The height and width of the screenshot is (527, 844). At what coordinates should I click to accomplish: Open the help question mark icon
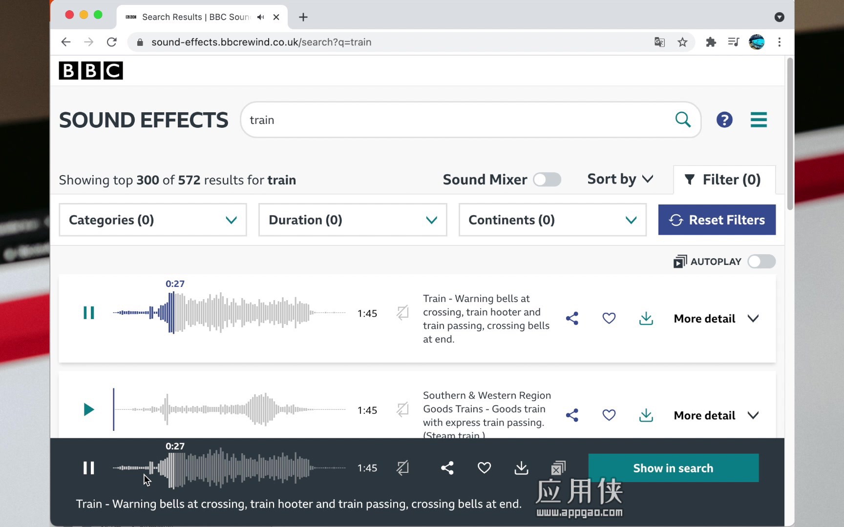point(724,120)
